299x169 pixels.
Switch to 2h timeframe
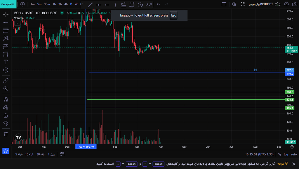[x=60, y=4]
